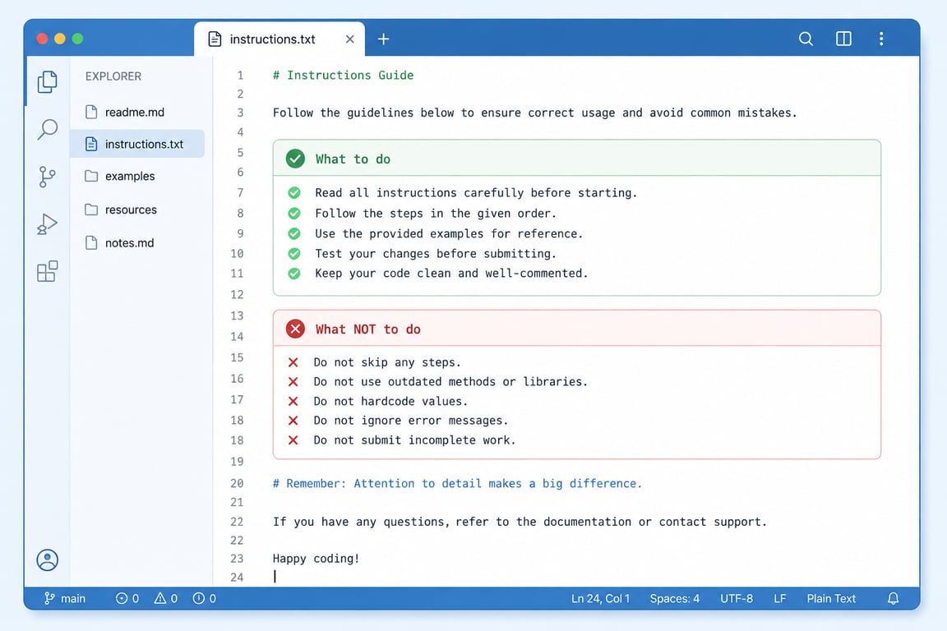Click the 'What NOT to do' heading text
Image resolution: width=947 pixels, height=631 pixels.
tap(367, 329)
